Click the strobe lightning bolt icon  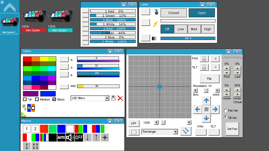[155, 25]
